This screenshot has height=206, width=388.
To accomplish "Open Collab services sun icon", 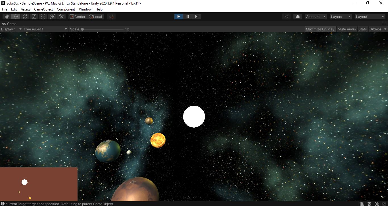I will 286,16.
